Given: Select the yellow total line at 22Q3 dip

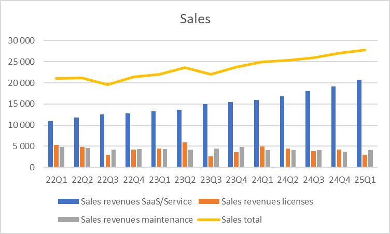Looking at the screenshot, I should click(108, 84).
